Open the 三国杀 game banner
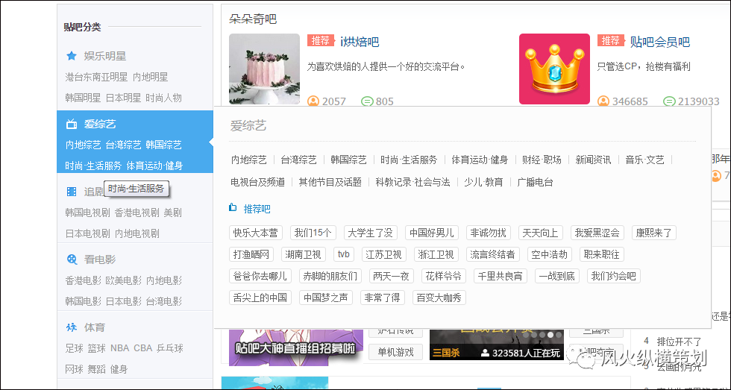731x390 pixels. pos(497,345)
